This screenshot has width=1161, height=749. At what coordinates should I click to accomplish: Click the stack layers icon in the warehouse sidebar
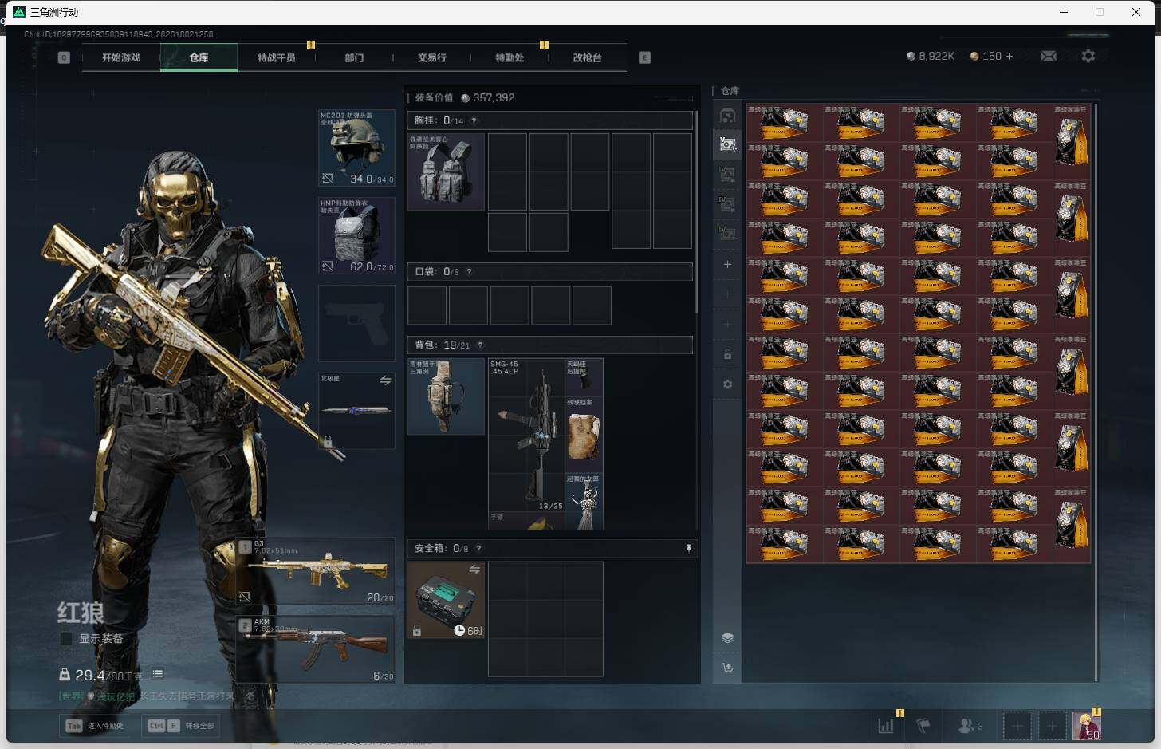727,637
